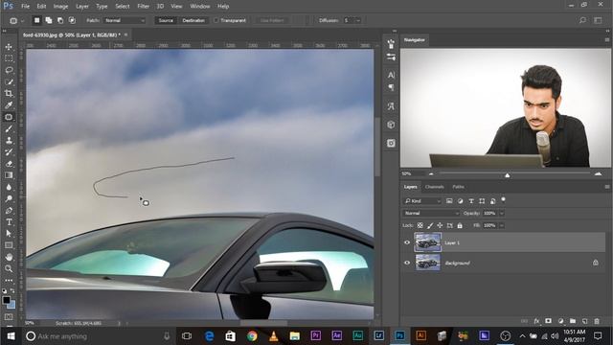
Task: Click the foreground color swatch
Action: (x=7, y=300)
